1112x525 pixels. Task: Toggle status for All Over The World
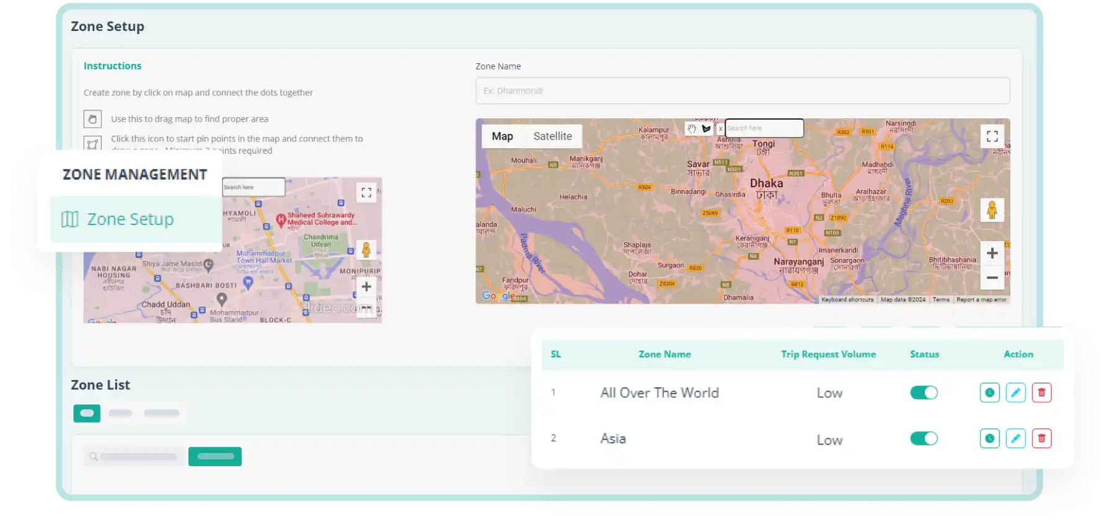tap(924, 392)
